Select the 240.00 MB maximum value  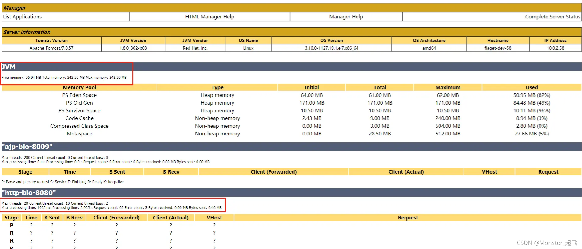[x=448, y=118]
